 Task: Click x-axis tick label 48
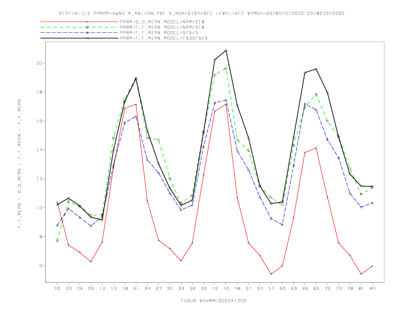point(237,288)
